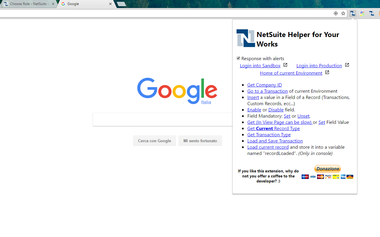The width and height of the screenshot is (380, 237).
Task: Open the external-link icon next to Home of current Environment
Action: pyautogui.click(x=327, y=72)
